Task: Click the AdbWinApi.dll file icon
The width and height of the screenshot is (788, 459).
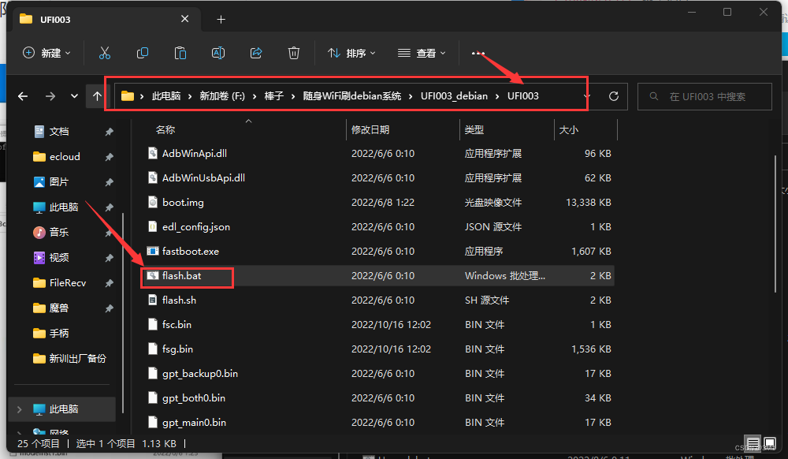Action: coord(153,153)
